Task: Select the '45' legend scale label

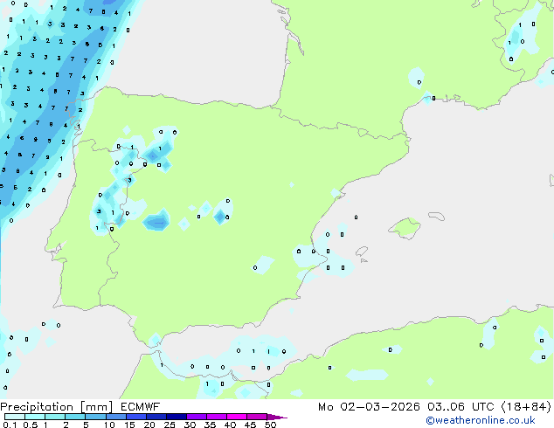Action: click(250, 425)
